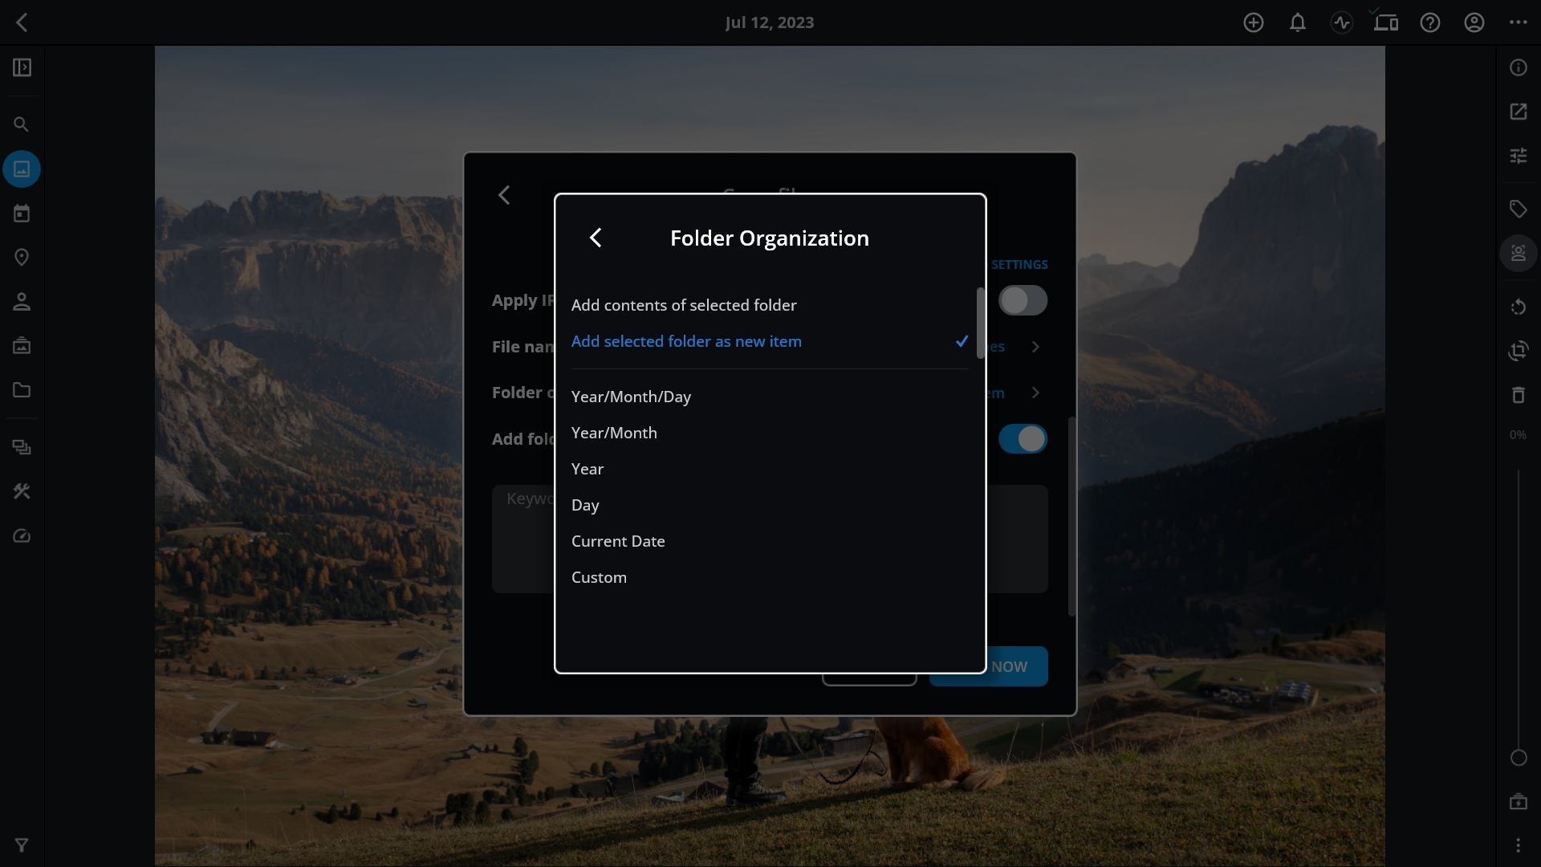Select Add contents of selected folder
Image resolution: width=1541 pixels, height=867 pixels.
point(684,305)
